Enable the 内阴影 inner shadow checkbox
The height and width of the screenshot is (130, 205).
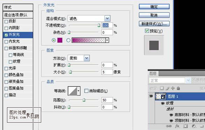click(6, 28)
